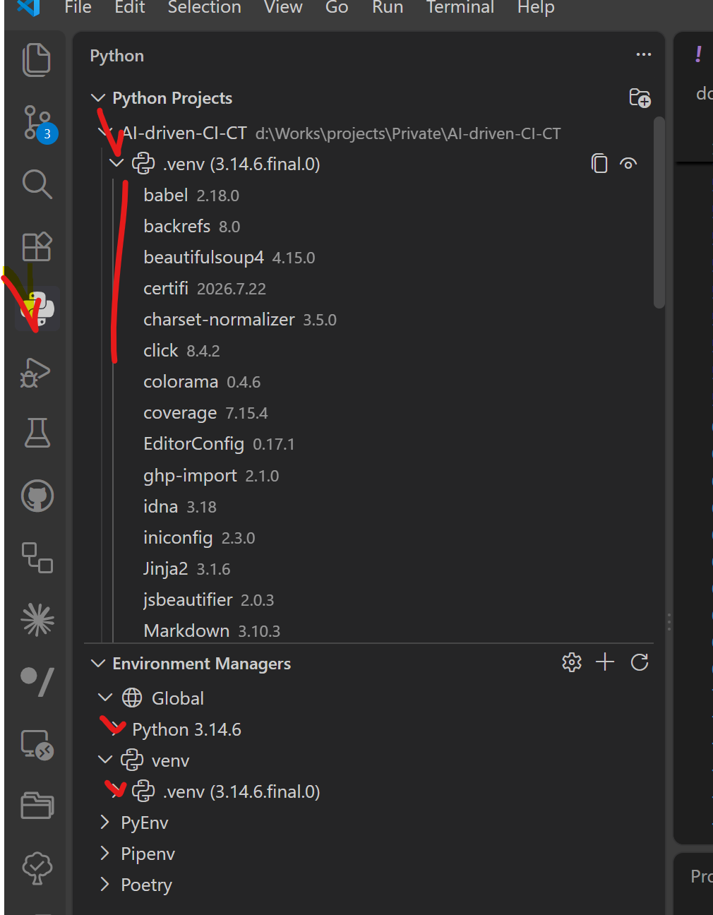713x915 pixels.
Task: Open the Go menu
Action: click(x=337, y=8)
